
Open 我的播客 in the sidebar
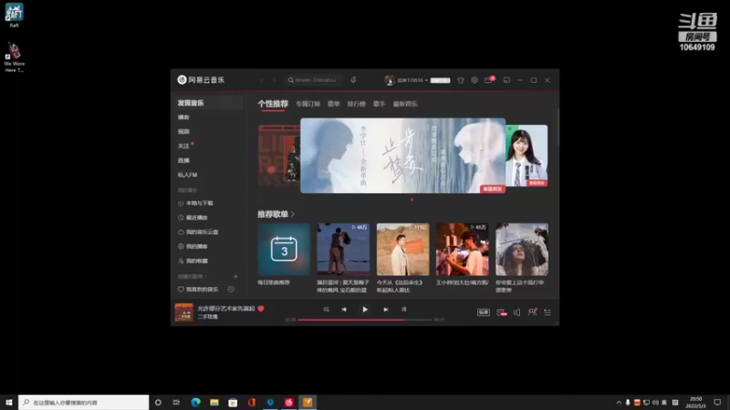click(x=193, y=246)
